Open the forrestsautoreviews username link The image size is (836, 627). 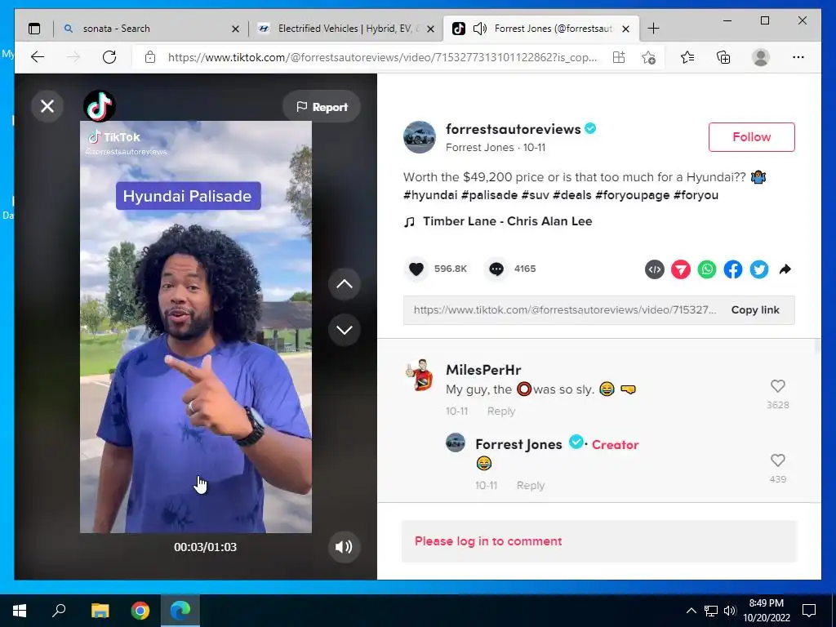tap(513, 129)
